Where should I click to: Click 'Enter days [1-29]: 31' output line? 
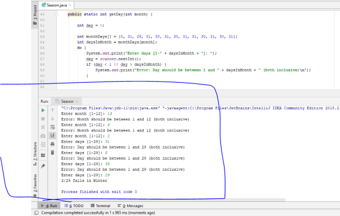(85, 142)
